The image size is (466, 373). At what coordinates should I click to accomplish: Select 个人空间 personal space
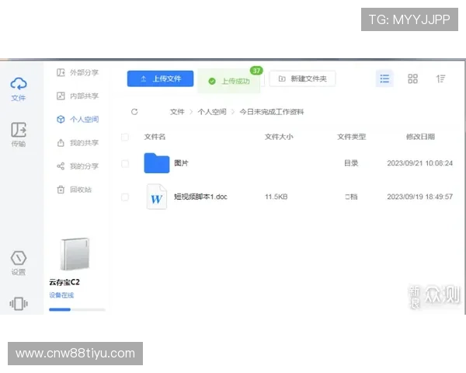77,119
